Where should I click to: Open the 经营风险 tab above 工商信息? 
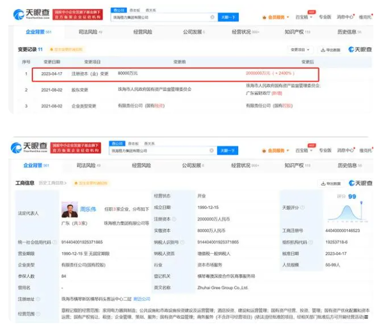(141, 166)
